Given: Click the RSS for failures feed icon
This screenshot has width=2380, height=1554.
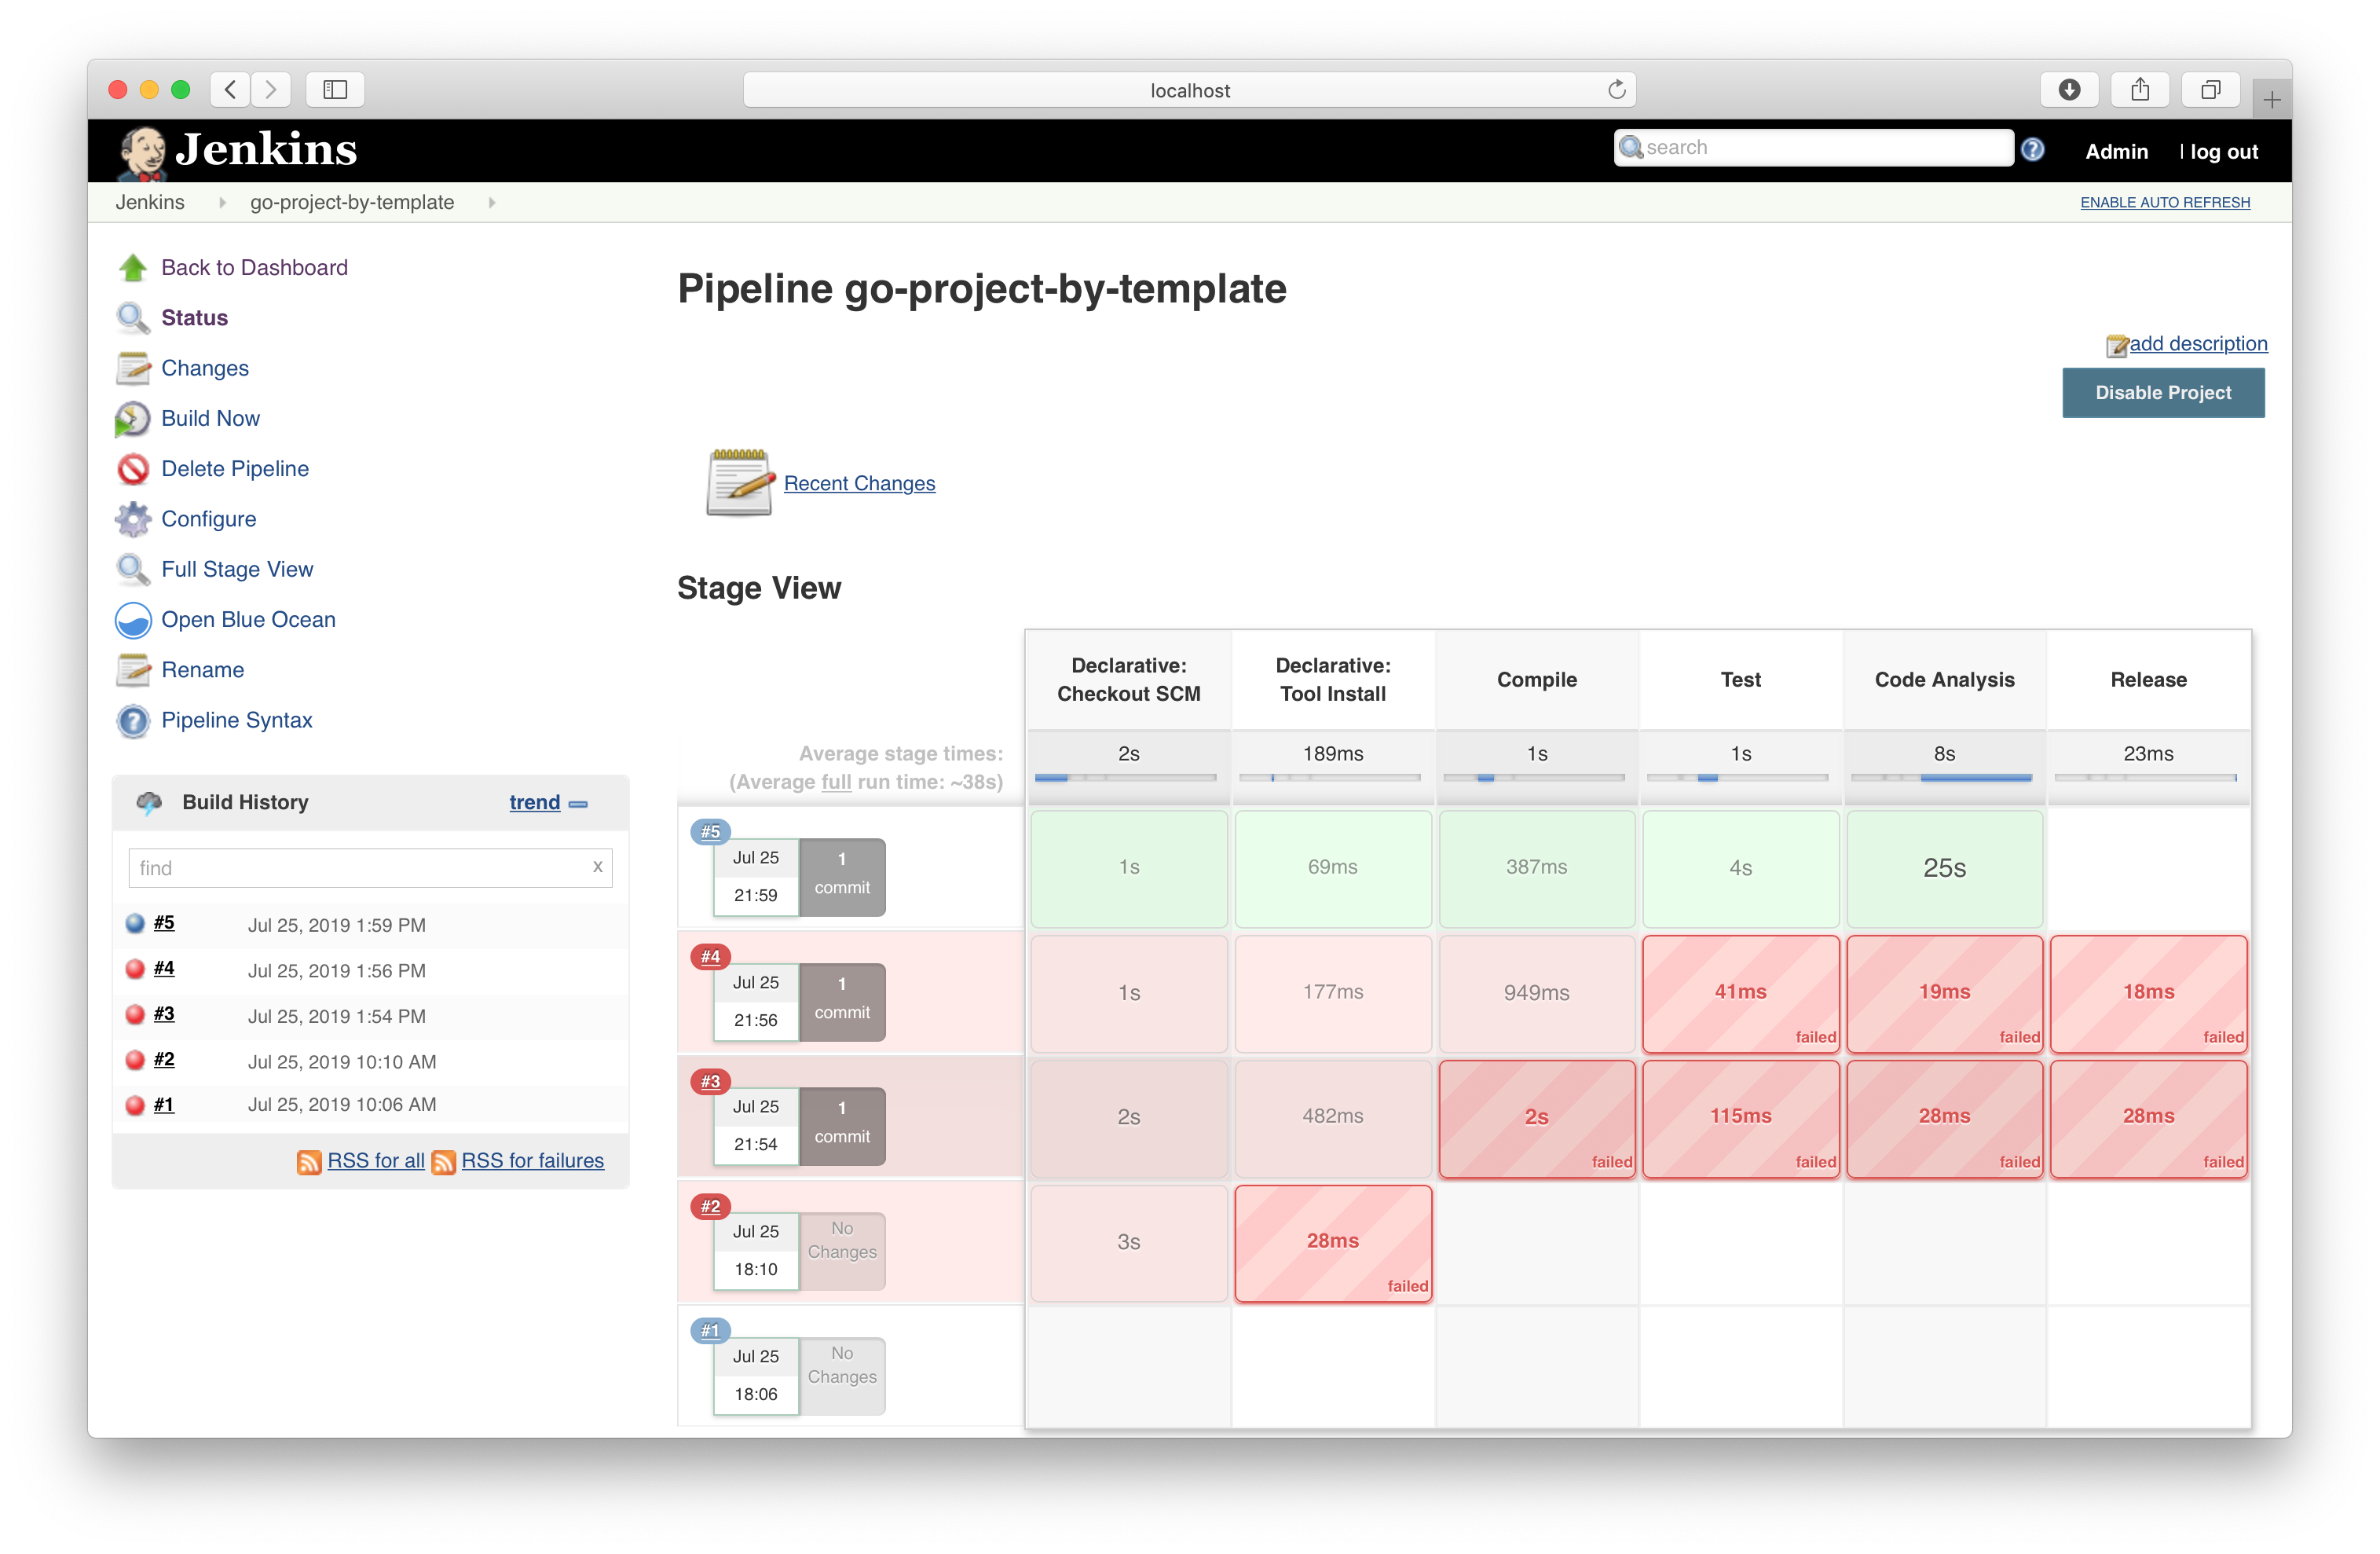Looking at the screenshot, I should click(443, 1162).
